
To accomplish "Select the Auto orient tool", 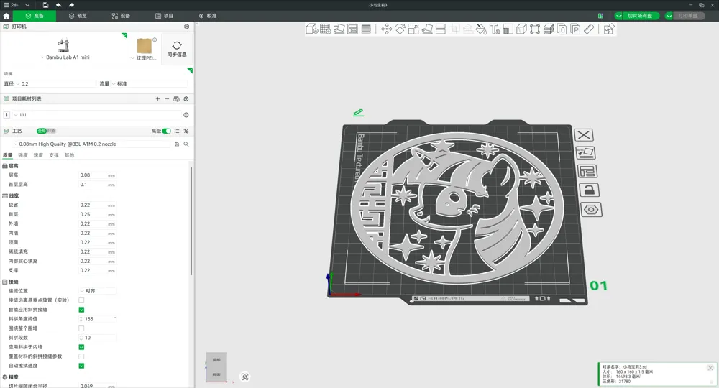I will pyautogui.click(x=339, y=29).
